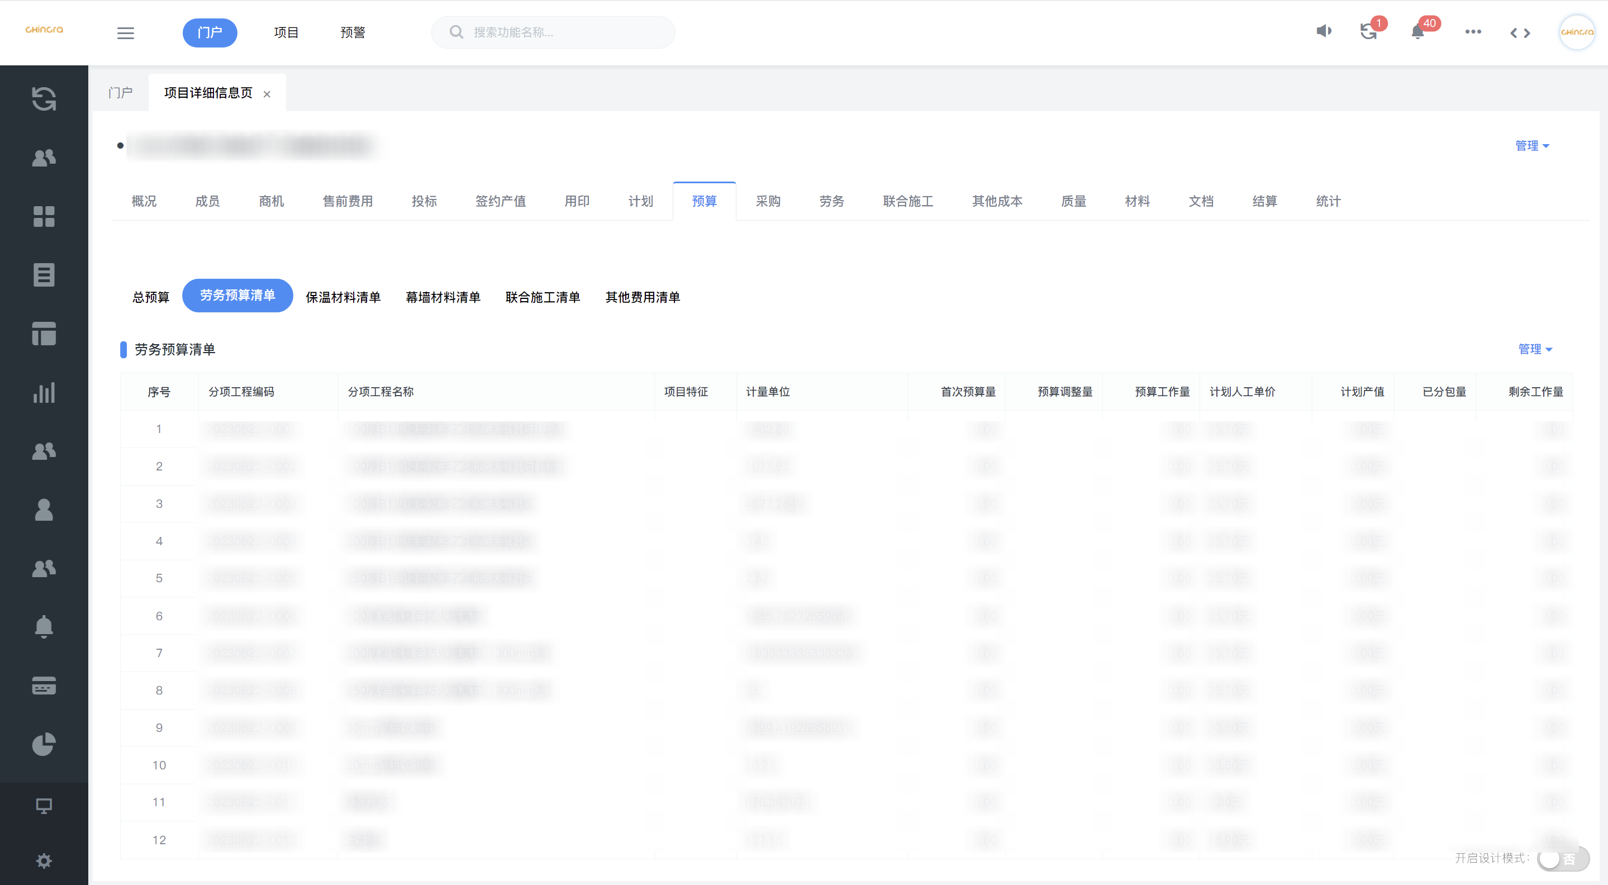Click the code brackets icon in the header
The height and width of the screenshot is (885, 1608).
1520,33
